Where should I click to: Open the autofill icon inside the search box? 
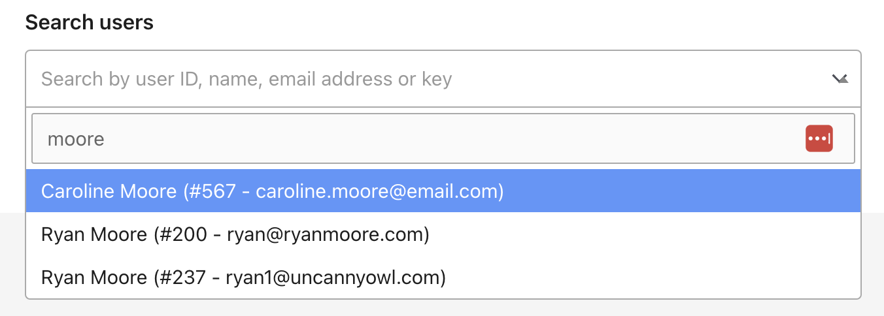pos(819,138)
